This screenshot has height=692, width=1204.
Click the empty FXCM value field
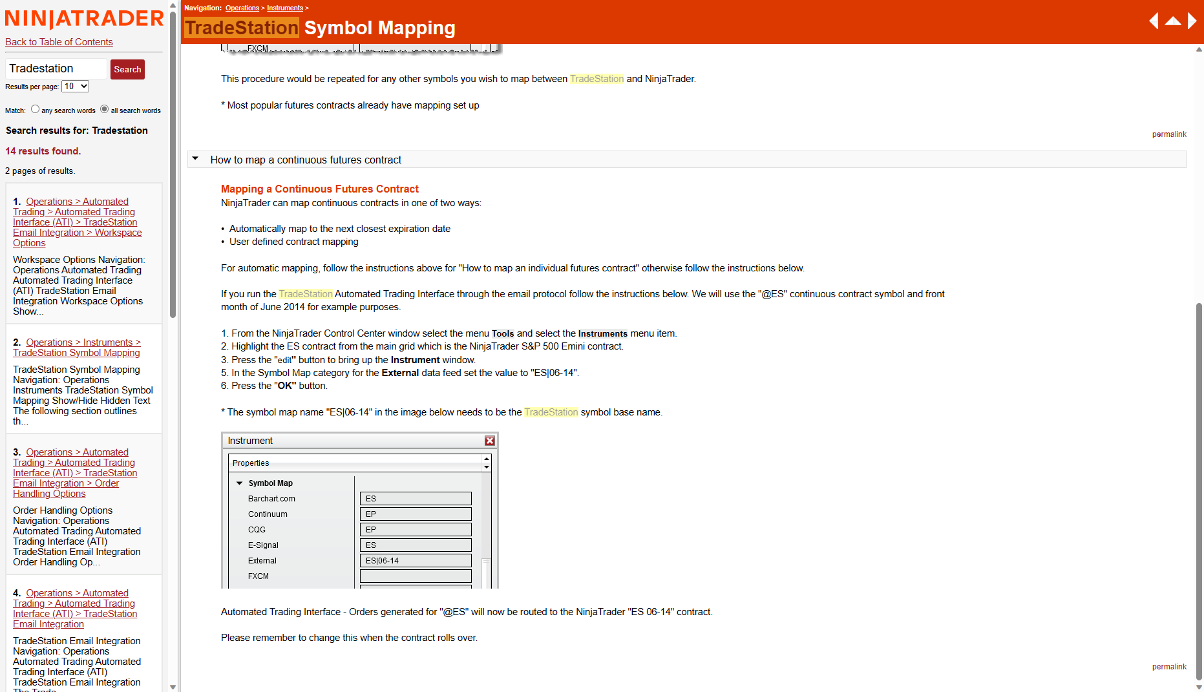coord(416,576)
